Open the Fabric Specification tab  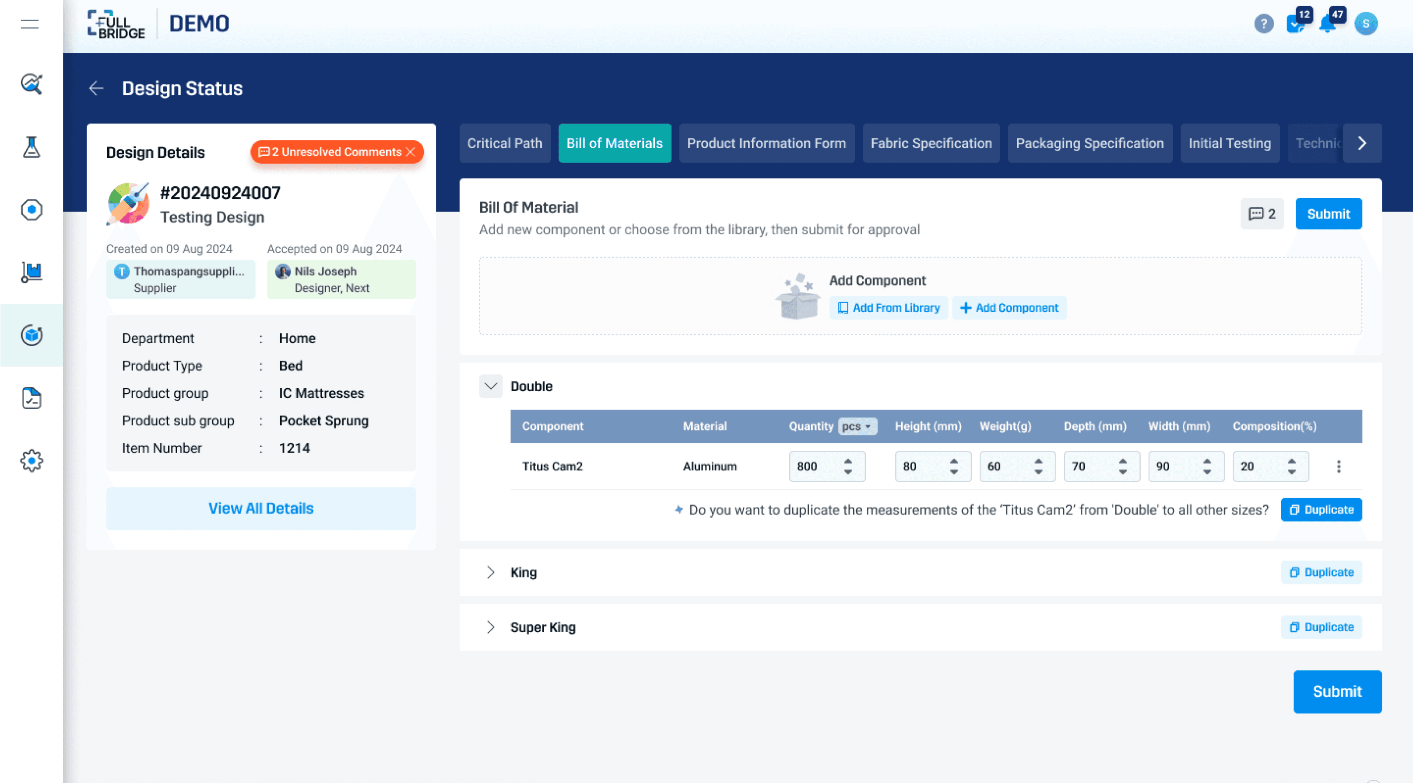pyautogui.click(x=931, y=143)
